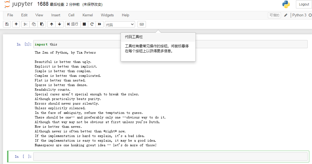Copy selected cells using the copy icon
312x164 pixels.
(x=34, y=24)
